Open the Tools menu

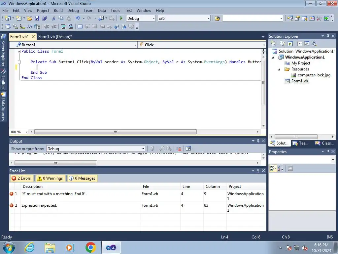115,10
